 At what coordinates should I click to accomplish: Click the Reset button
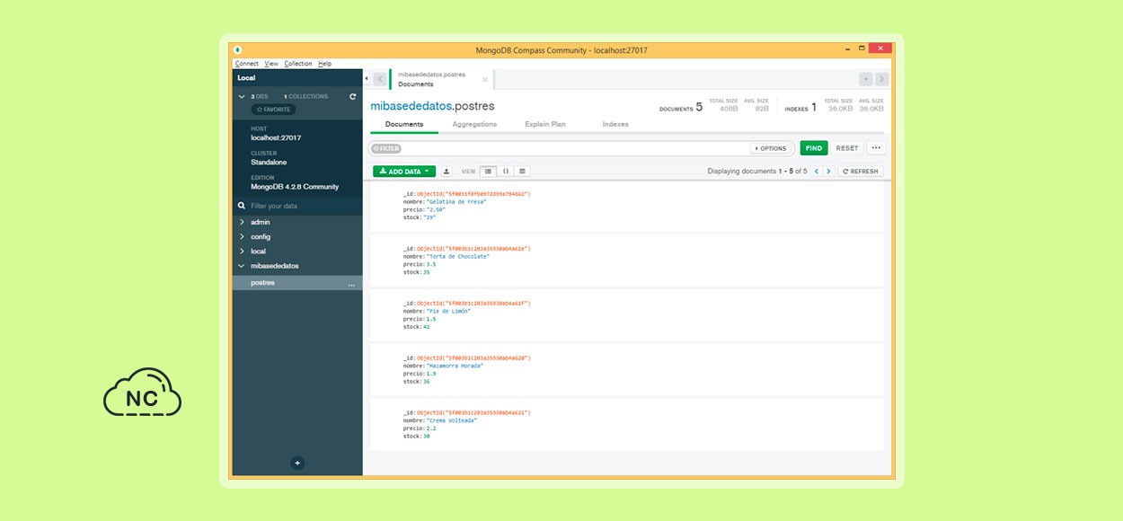point(847,148)
